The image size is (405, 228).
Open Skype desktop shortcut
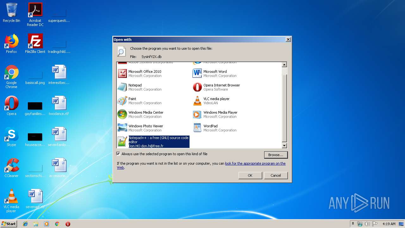click(11, 137)
